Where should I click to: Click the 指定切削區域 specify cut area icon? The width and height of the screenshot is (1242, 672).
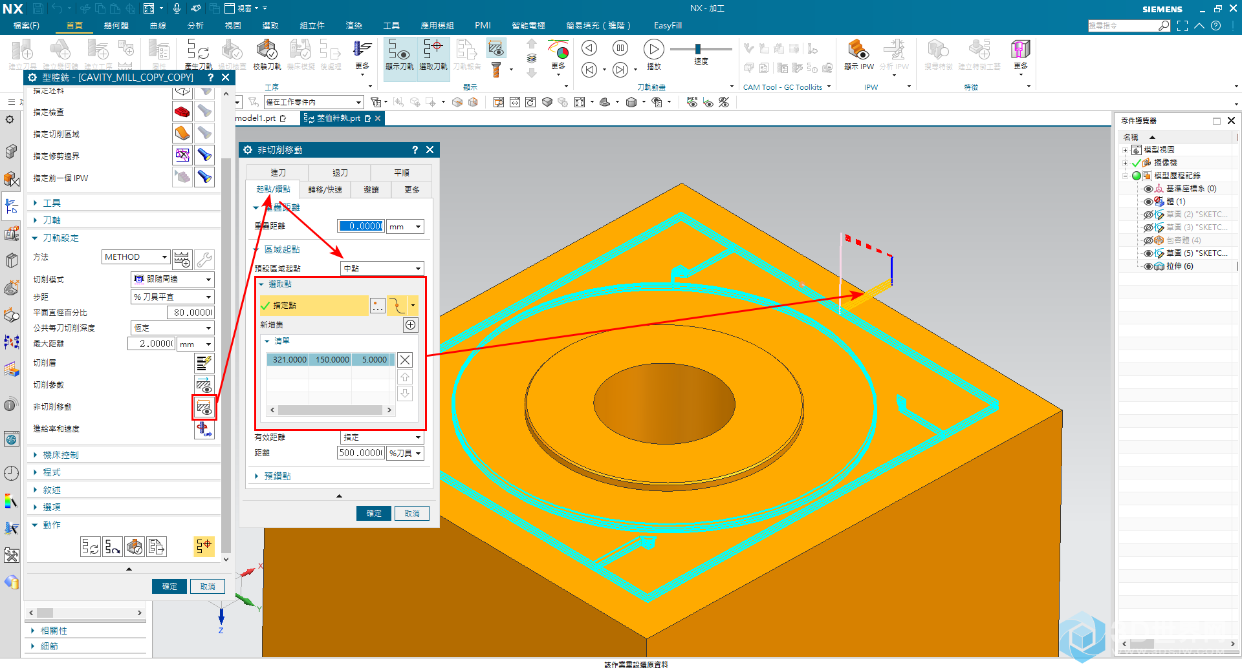(x=182, y=134)
